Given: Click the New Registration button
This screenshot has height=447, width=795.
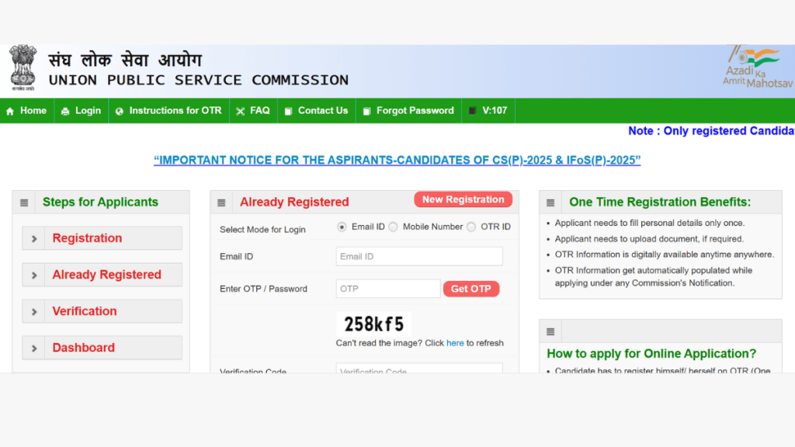Looking at the screenshot, I should (x=463, y=199).
